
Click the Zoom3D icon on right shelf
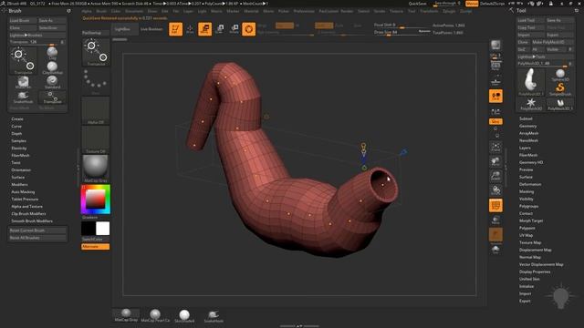click(495, 176)
